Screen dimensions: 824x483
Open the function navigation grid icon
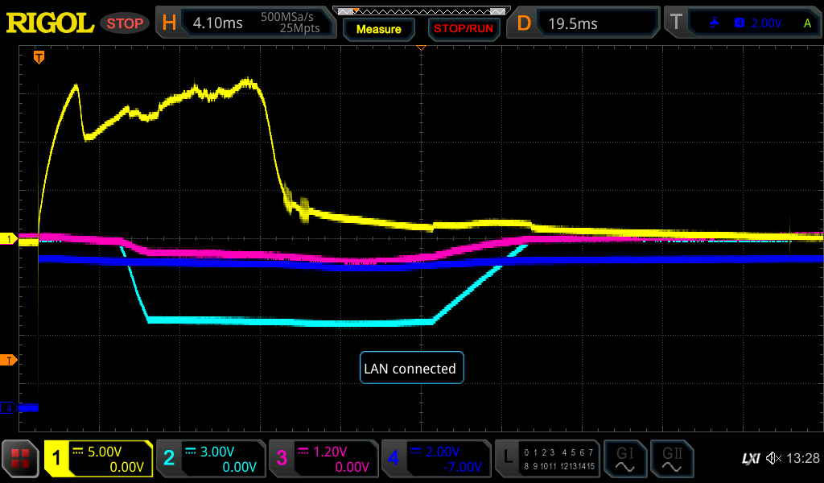[x=21, y=459]
